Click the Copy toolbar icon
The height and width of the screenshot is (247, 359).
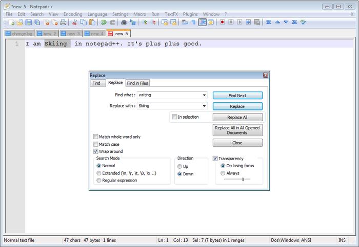[x=84, y=22]
